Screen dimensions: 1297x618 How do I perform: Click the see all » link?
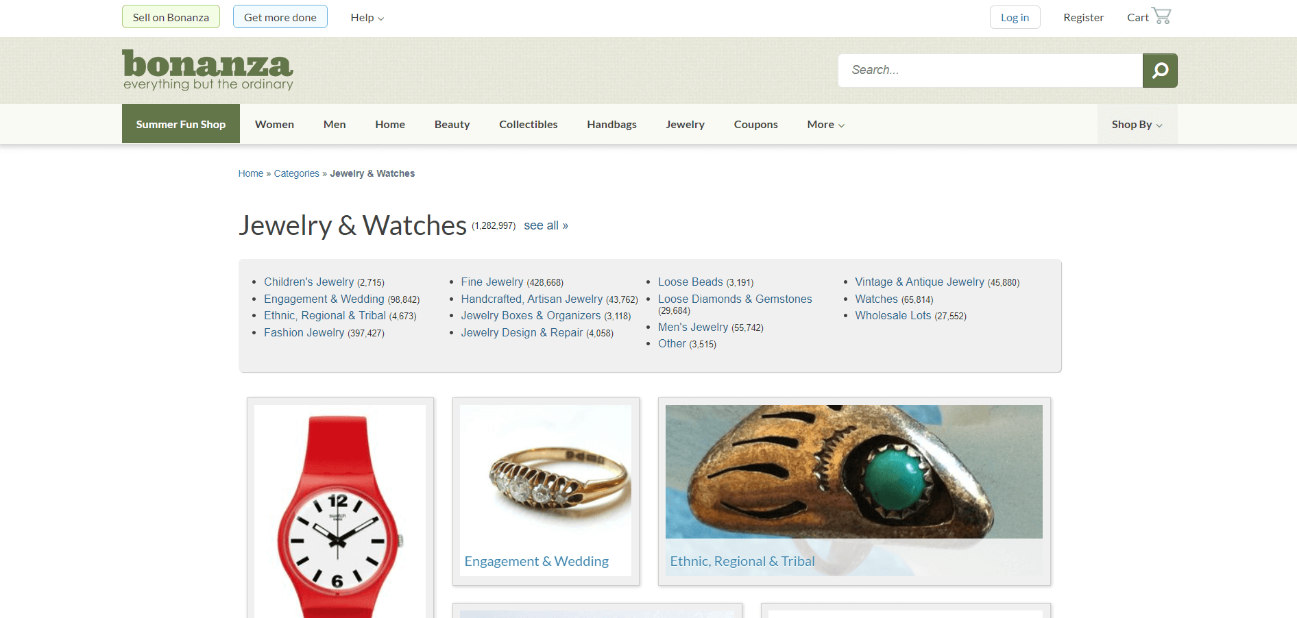[546, 225]
